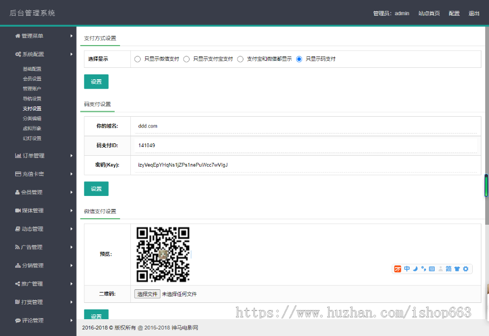The height and width of the screenshot is (336, 489).
Task: Click the home icon beside 管理菜单
Action: [x=18, y=36]
